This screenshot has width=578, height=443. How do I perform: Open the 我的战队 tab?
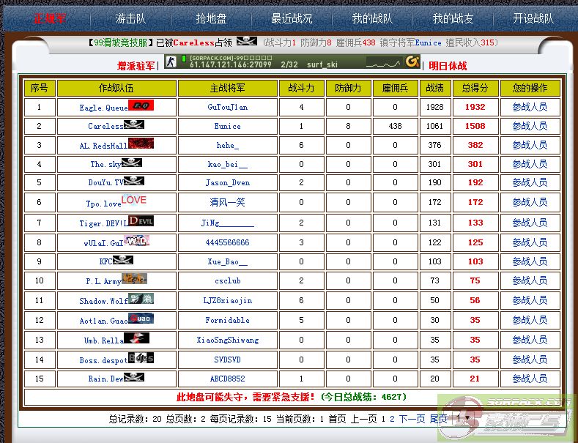pyautogui.click(x=371, y=18)
